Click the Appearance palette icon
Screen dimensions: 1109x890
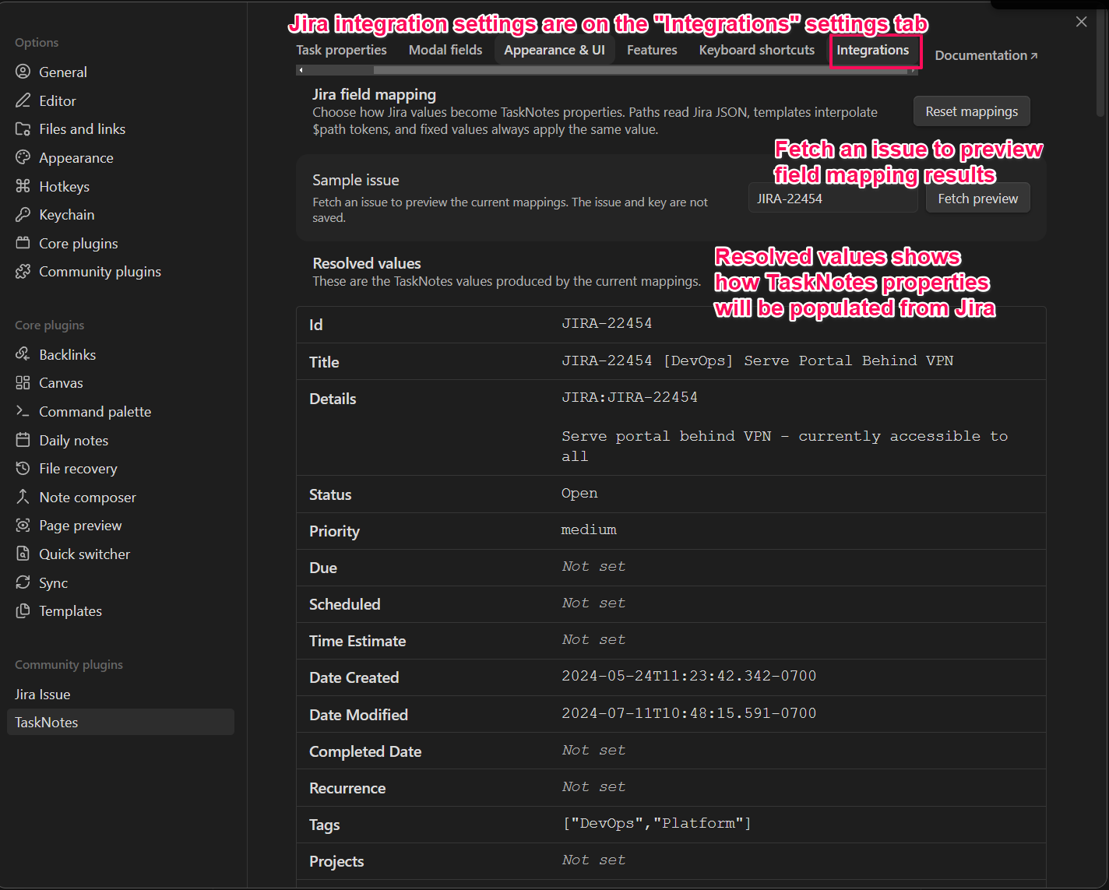tap(23, 157)
